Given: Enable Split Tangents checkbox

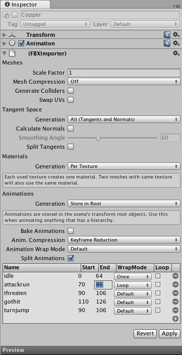Looking at the screenshot, I should [x=71, y=147].
